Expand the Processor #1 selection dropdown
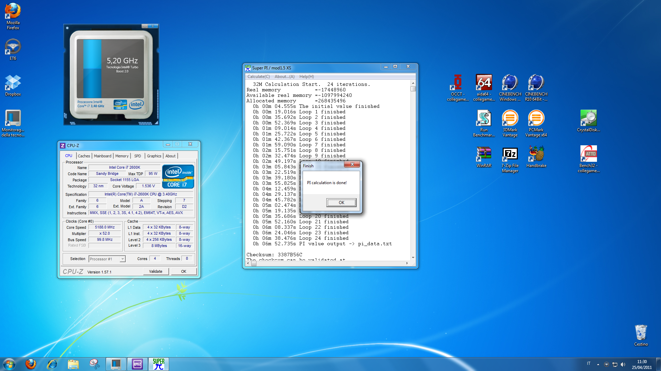This screenshot has width=661, height=371. pos(123,259)
